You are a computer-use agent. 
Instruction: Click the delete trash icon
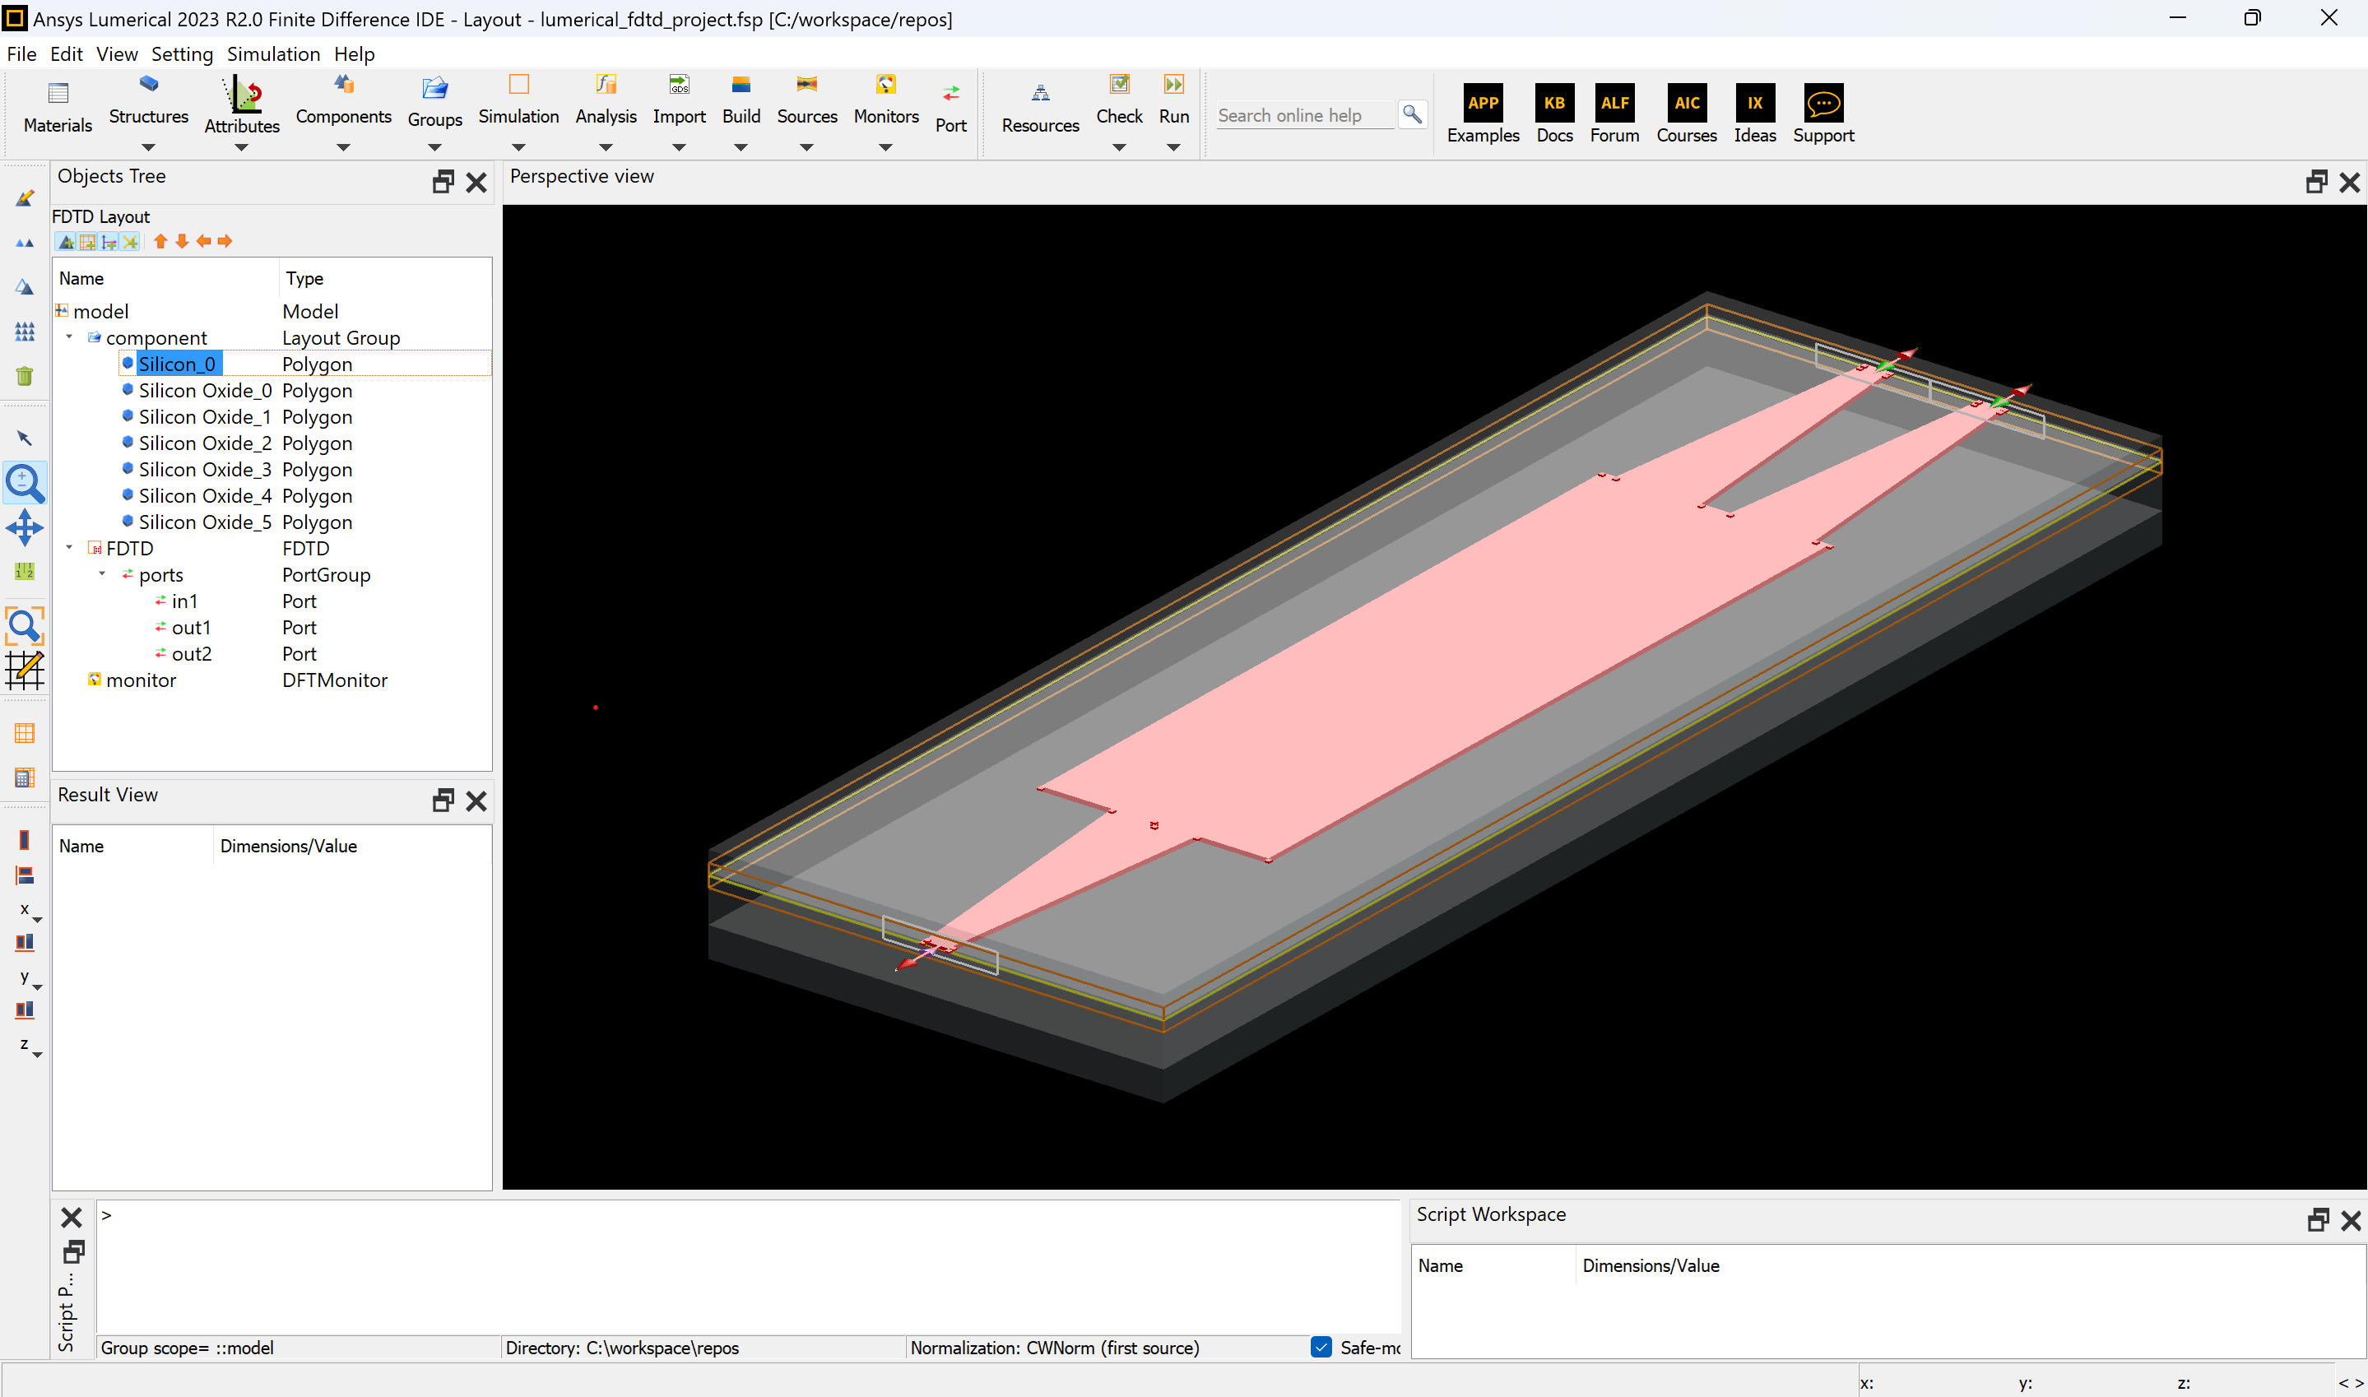[x=25, y=376]
